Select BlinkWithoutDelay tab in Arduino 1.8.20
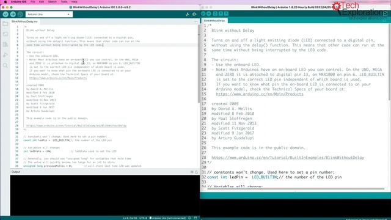This screenshot has height=220, width=391. coord(214,21)
